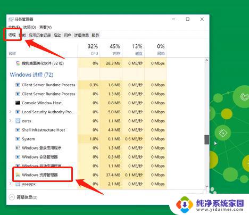This screenshot has width=249, height=215.
Task: Click the Windows 进程 (72) group heading
Action: [x=31, y=75]
